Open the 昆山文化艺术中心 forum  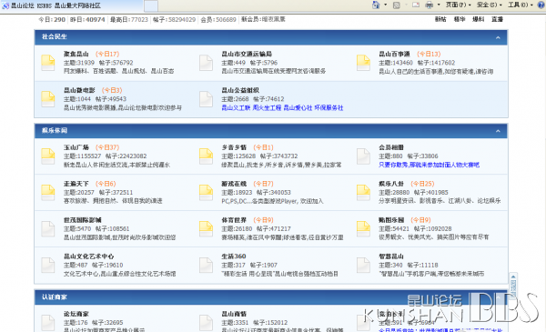[x=88, y=257]
